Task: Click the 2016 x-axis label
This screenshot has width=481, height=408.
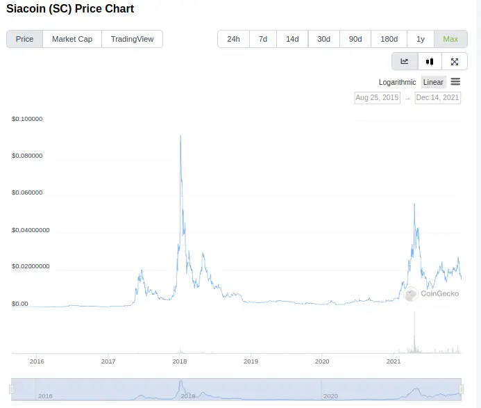Action: pos(37,361)
